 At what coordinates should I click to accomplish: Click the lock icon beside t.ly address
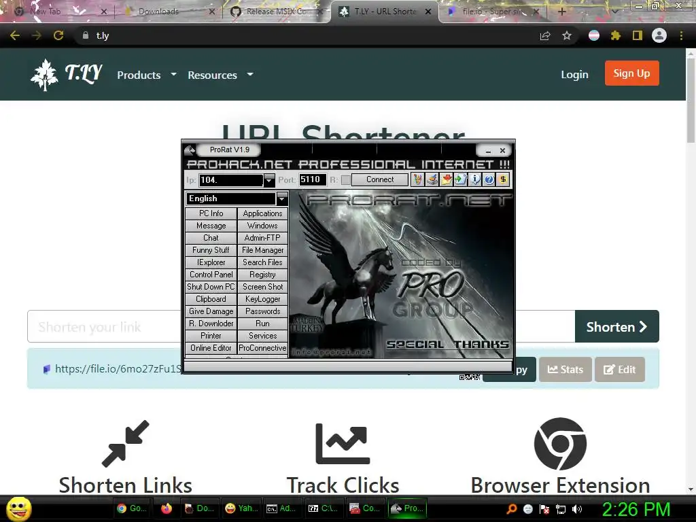click(85, 35)
